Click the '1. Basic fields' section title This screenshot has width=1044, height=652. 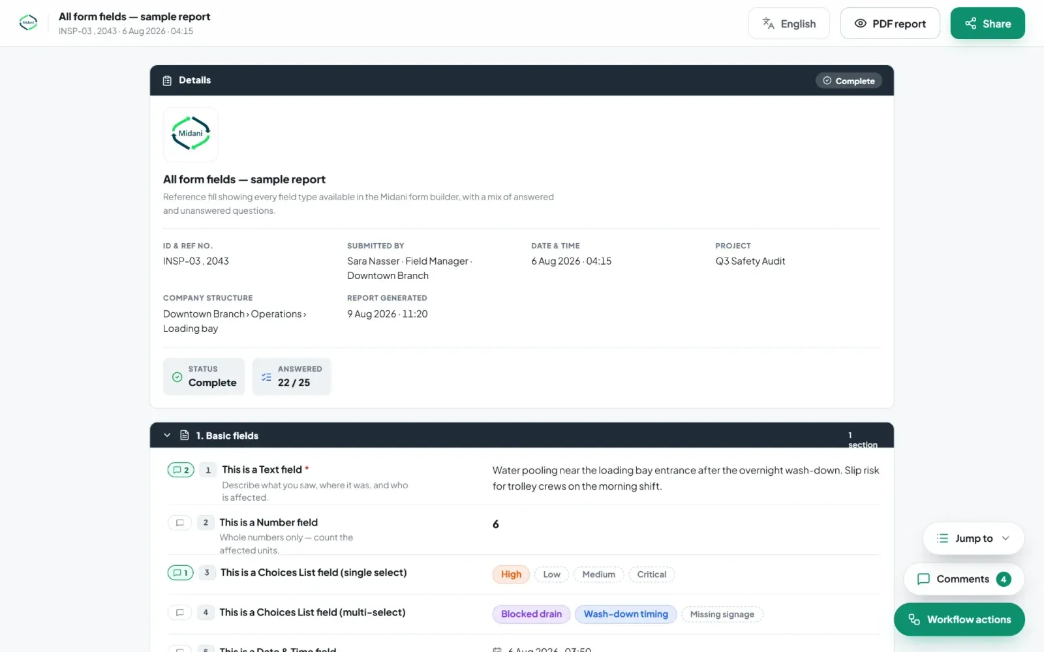[227, 436]
